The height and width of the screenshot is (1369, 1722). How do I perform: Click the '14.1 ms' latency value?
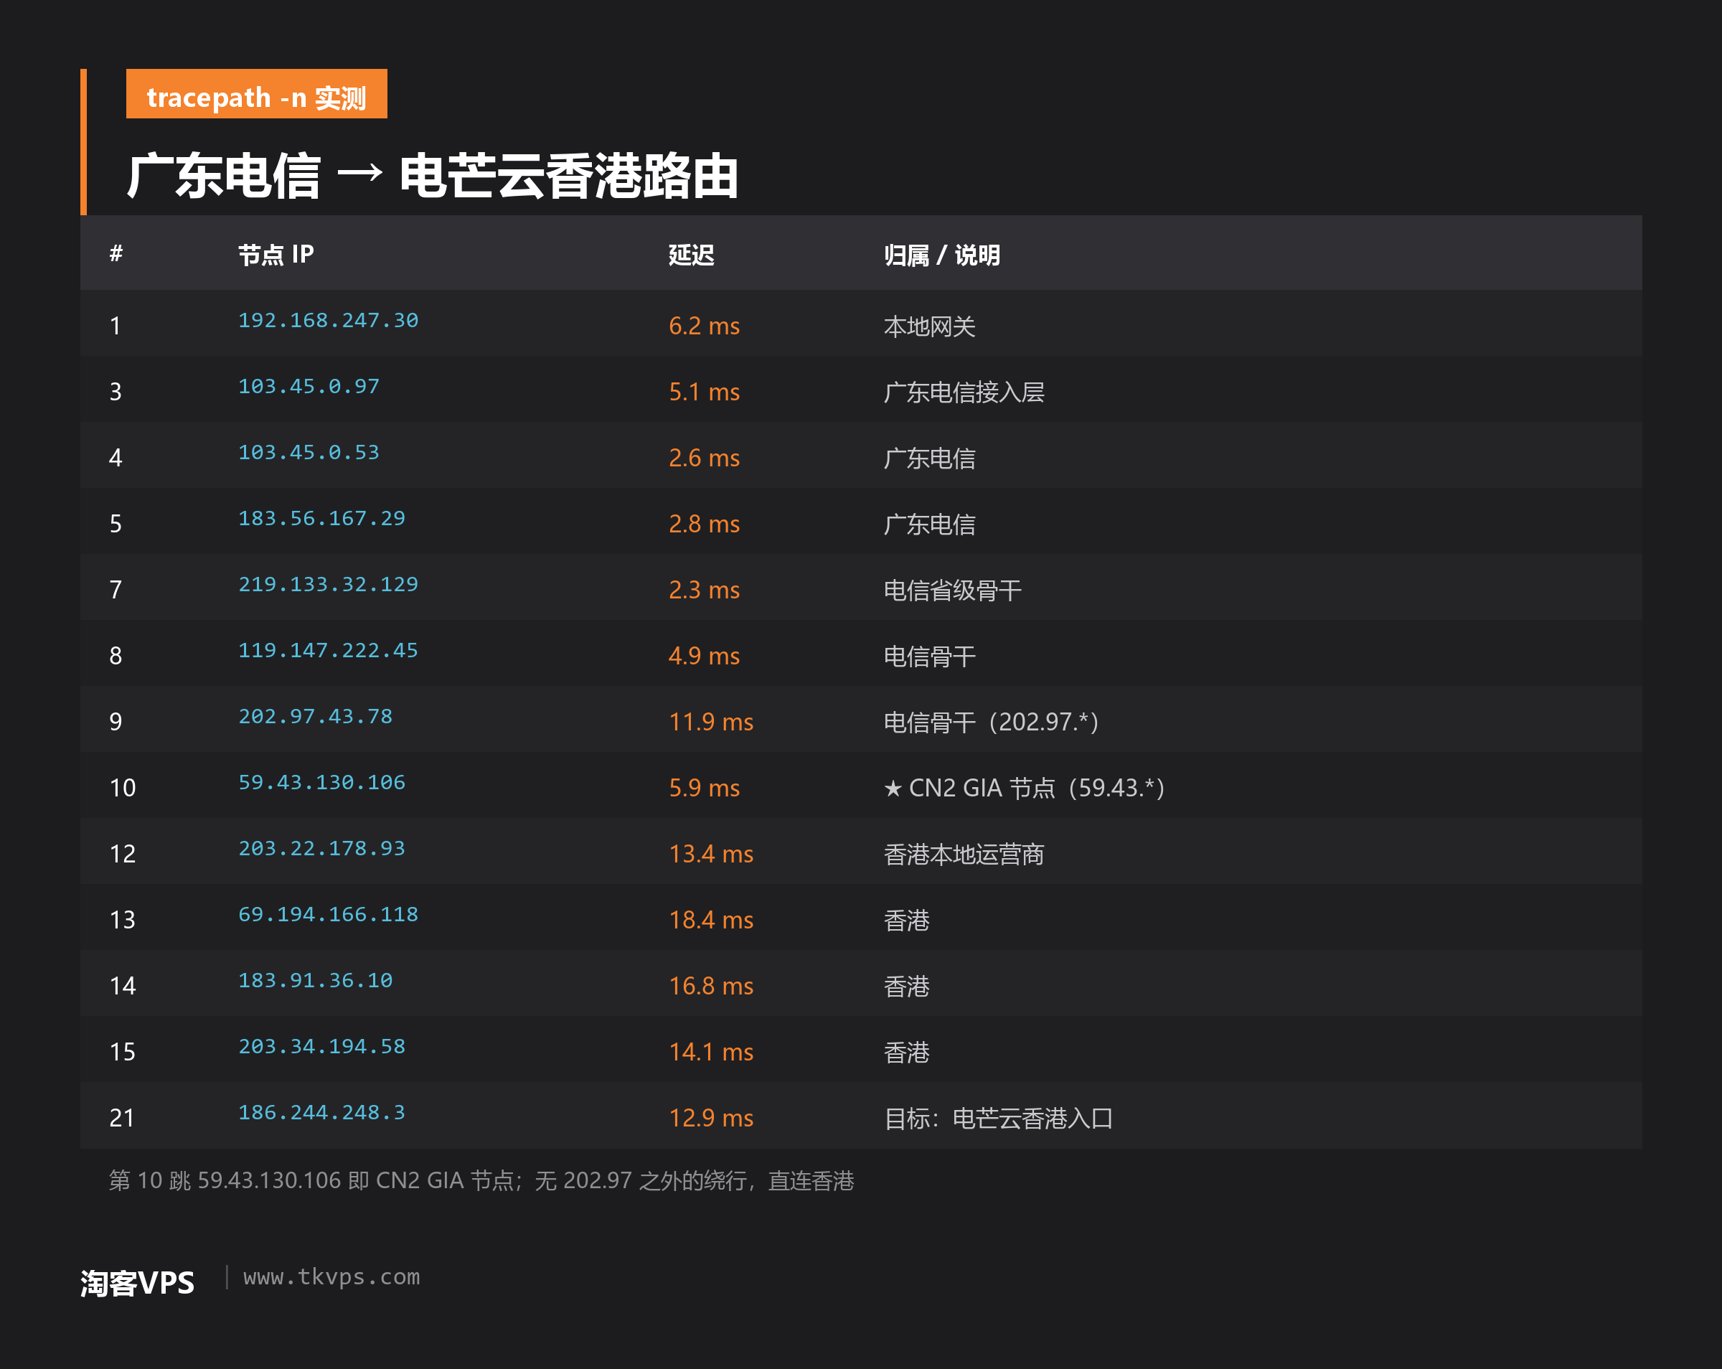click(x=711, y=1052)
